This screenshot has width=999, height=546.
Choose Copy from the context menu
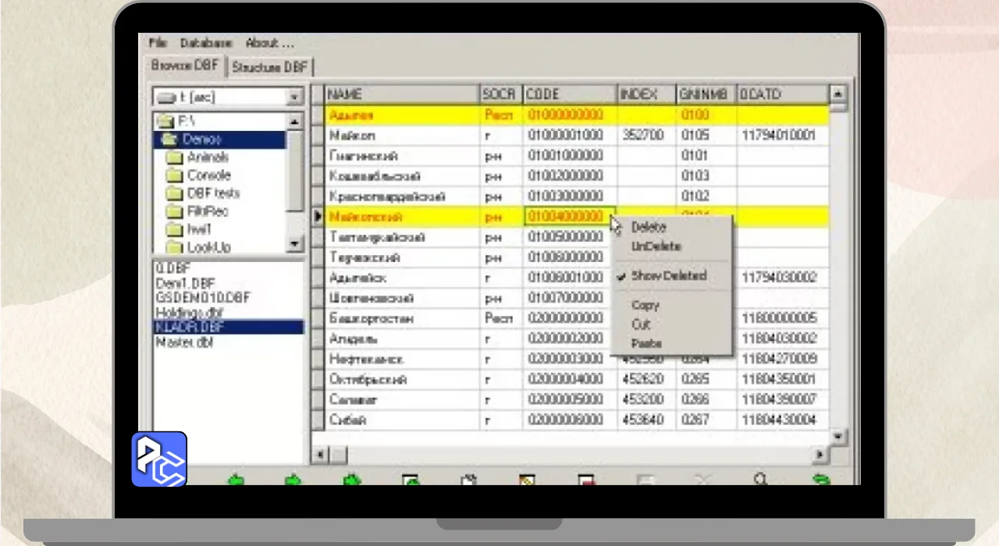645,305
